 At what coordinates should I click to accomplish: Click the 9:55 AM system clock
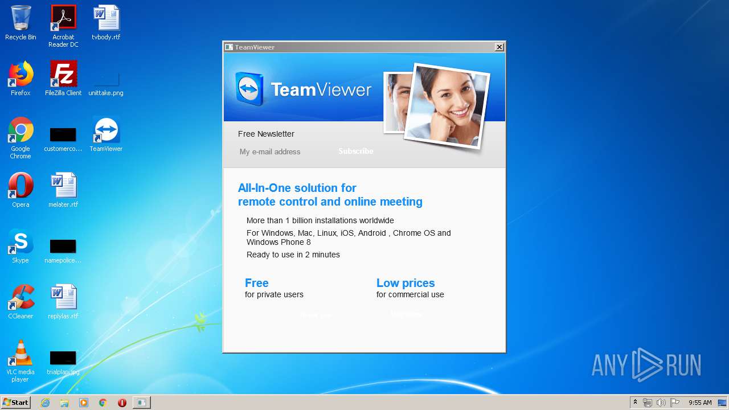click(700, 403)
